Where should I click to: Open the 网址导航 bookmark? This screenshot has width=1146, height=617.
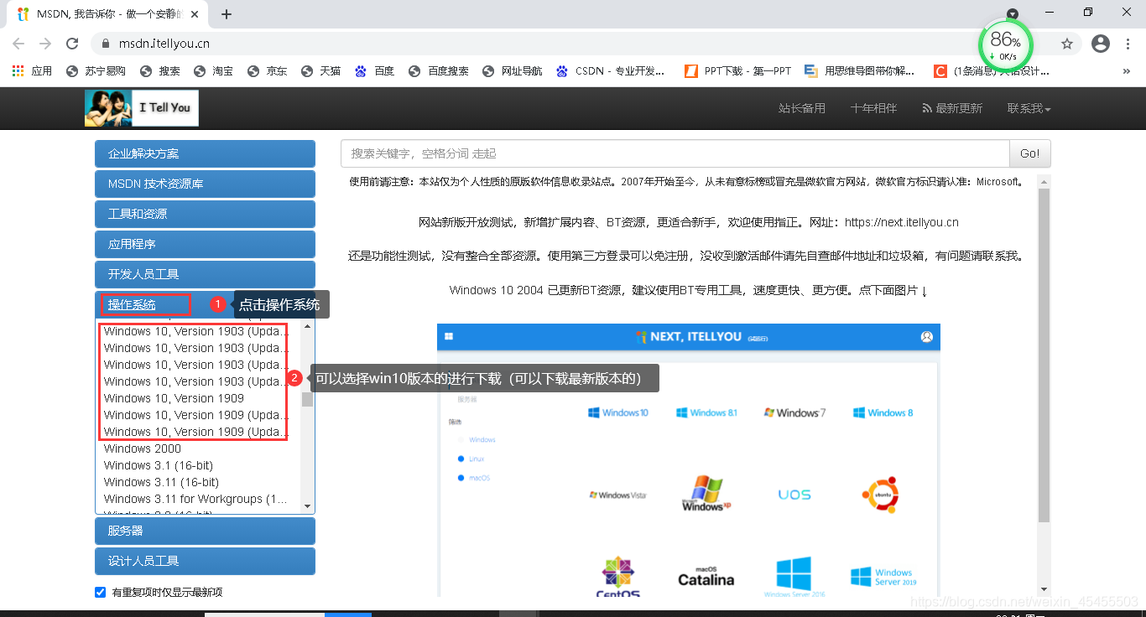(x=512, y=71)
